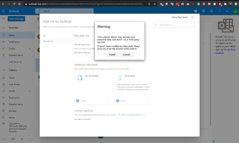Go forward in browser
Viewport: 239px width, 143px height.
point(9,4)
